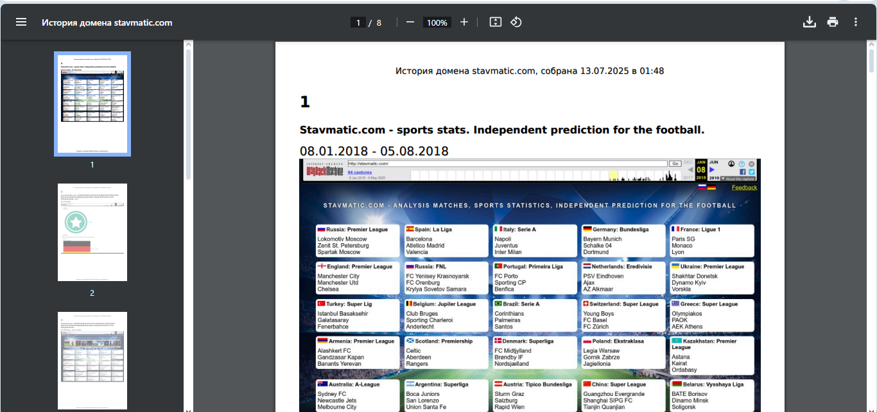Click the 100% zoom level field
The height and width of the screenshot is (412, 877).
437,22
